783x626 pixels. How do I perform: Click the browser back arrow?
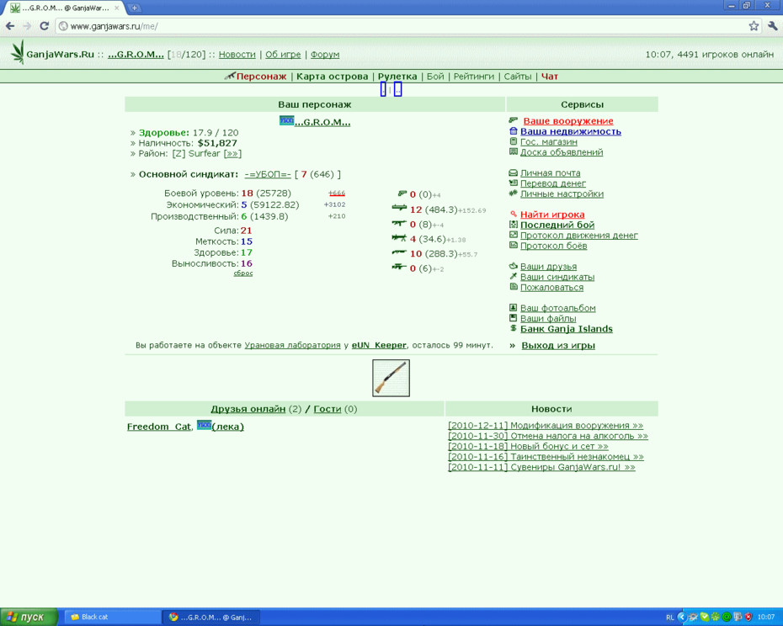(x=10, y=26)
